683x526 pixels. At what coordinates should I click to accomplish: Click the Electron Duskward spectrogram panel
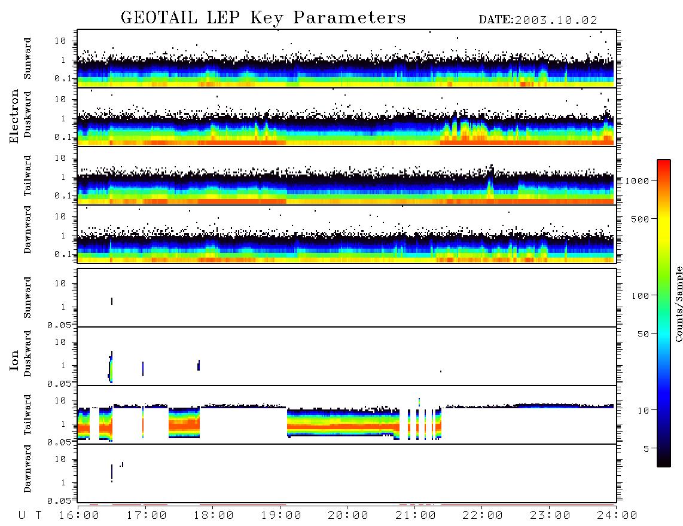coord(347,117)
